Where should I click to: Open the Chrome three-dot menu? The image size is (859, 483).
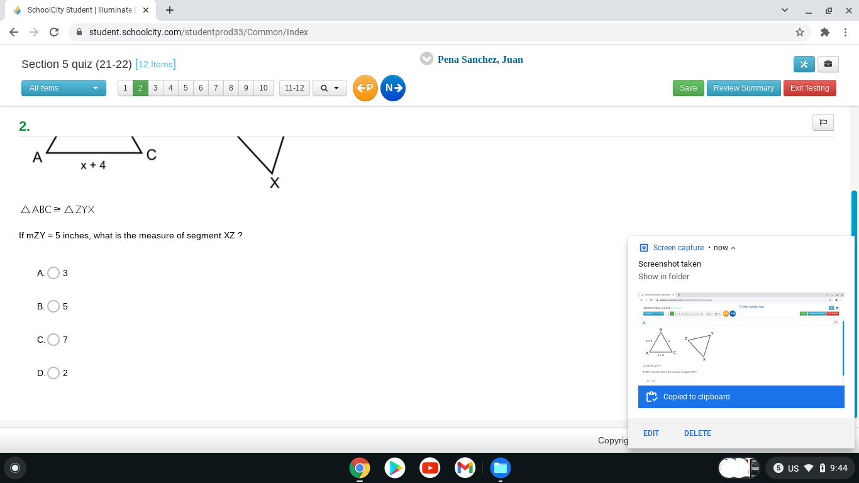(845, 32)
